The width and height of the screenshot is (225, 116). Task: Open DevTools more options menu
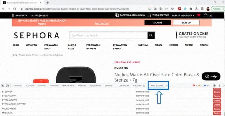click(x=219, y=85)
